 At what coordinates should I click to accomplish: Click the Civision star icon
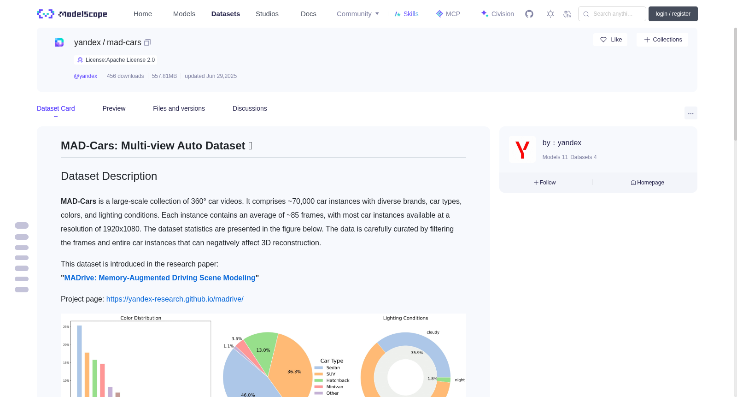(x=485, y=14)
